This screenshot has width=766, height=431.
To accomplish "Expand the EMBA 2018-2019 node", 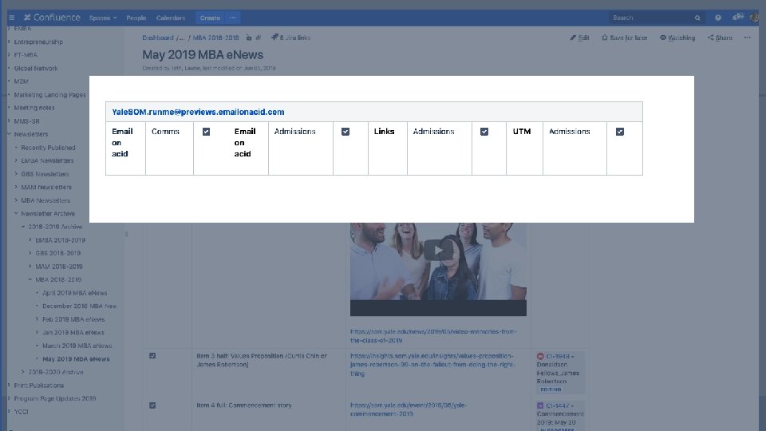I will click(x=30, y=240).
